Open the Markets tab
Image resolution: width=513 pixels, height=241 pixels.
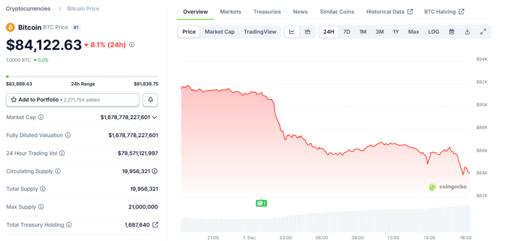point(230,12)
